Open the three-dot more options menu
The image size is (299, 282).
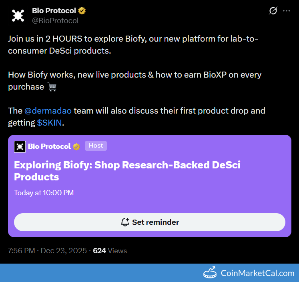[x=286, y=11]
